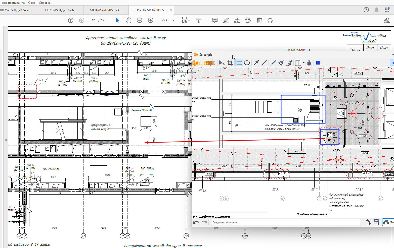Image resolution: width=394 pixels, height=248 pixels.
Task: Save screenshot with the floppy disk icon
Action: pyautogui.click(x=376, y=222)
